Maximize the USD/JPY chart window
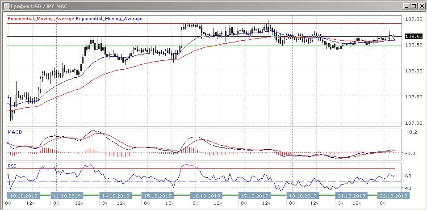 pos(414,6)
